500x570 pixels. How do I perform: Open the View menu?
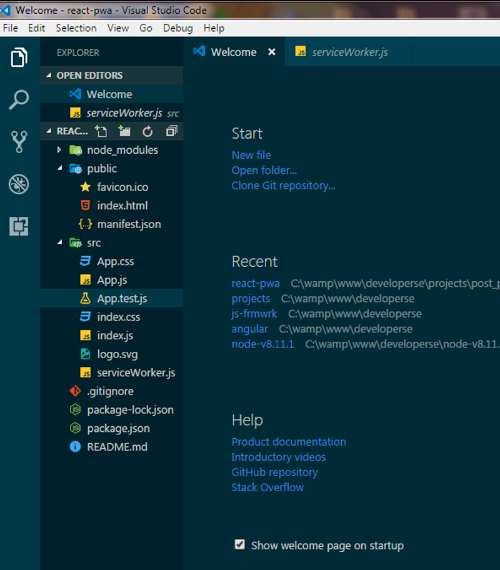point(118,28)
